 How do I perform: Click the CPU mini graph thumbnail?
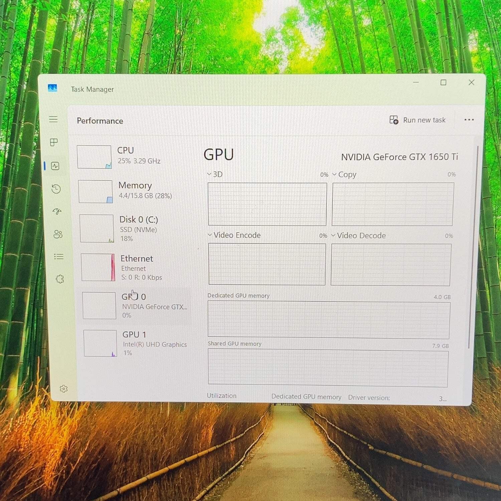click(94, 157)
